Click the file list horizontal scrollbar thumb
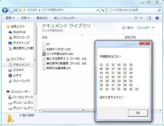Viewport: 164px width, 126px height. [69, 111]
